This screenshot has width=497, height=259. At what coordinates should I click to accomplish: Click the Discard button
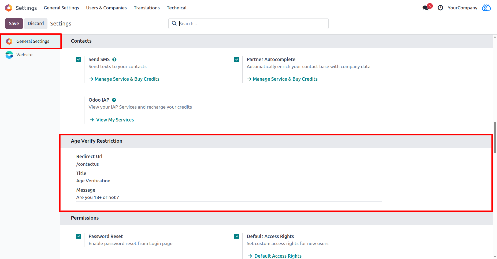point(36,24)
